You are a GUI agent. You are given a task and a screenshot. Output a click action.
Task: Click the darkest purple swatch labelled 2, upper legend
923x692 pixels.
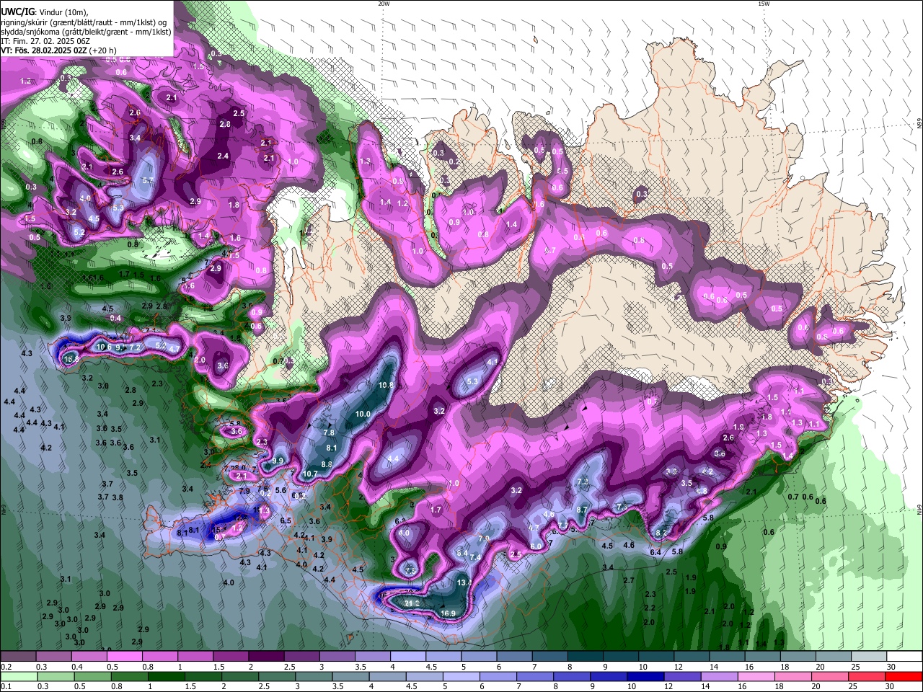click(265, 657)
